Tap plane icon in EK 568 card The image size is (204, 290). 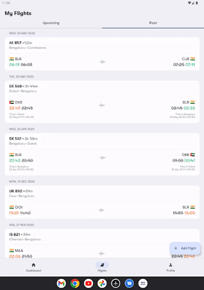point(102,105)
